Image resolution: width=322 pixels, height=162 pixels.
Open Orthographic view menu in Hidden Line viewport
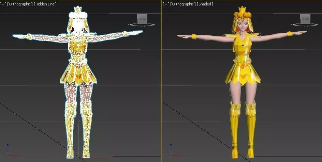[20, 4]
